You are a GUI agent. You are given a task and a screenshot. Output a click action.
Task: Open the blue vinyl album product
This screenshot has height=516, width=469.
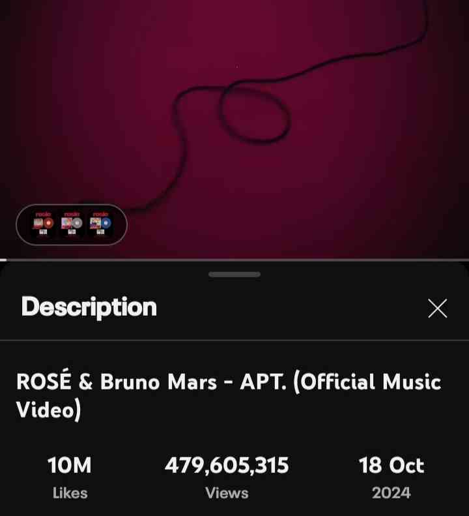pyautogui.click(x=100, y=224)
